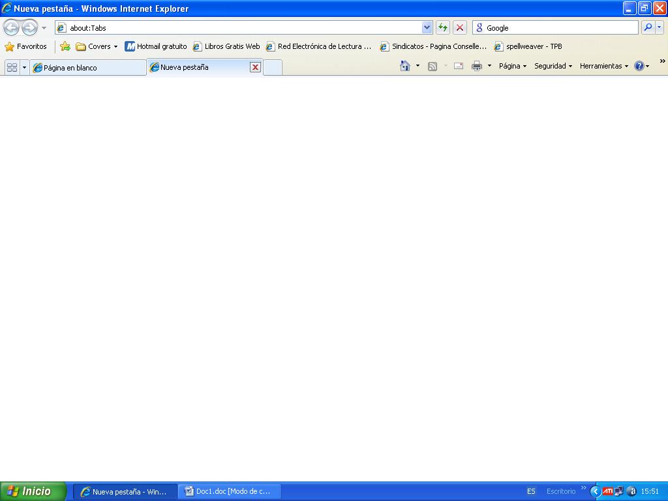Expand the search provider dropdown arrow
This screenshot has width=668, height=501.
(x=660, y=27)
